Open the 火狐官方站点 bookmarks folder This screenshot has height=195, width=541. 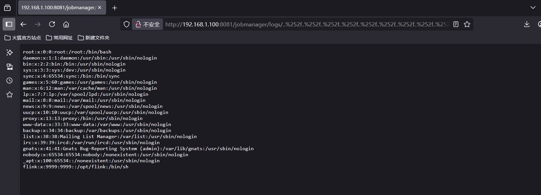(23, 38)
